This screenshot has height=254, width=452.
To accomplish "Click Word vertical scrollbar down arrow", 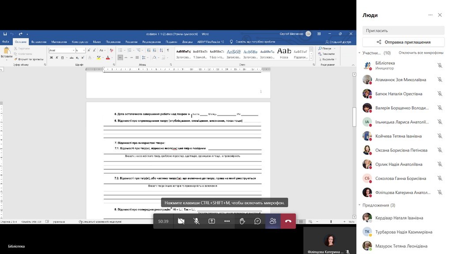I will tap(354, 217).
